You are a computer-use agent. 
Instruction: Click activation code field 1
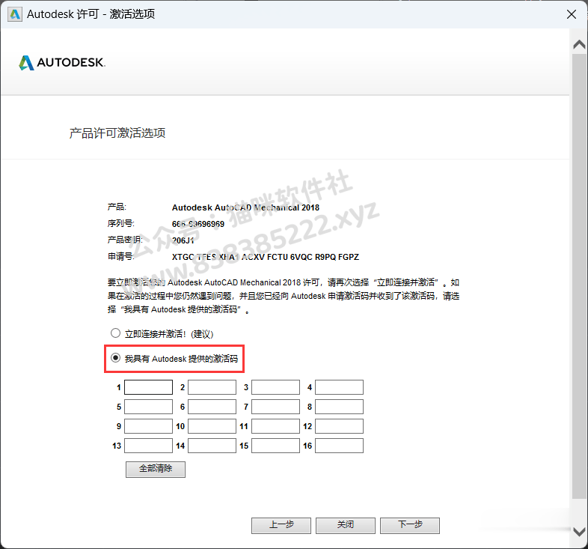pos(149,387)
